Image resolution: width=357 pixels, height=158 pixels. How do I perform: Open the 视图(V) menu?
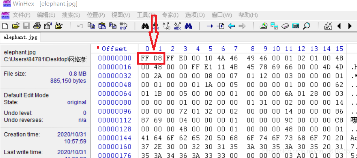pos(121,15)
